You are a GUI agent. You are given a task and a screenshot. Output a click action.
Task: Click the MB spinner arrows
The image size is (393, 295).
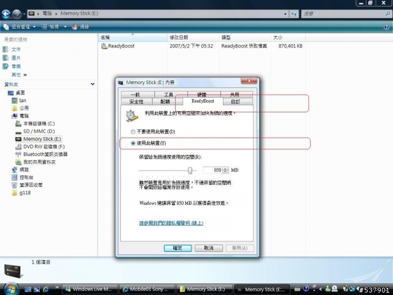pyautogui.click(x=225, y=170)
